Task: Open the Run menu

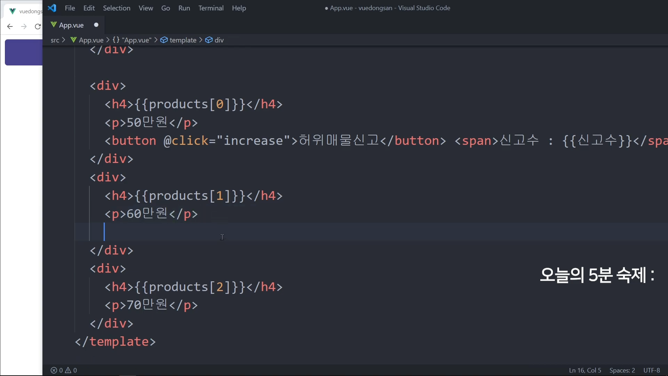Action: (x=184, y=8)
